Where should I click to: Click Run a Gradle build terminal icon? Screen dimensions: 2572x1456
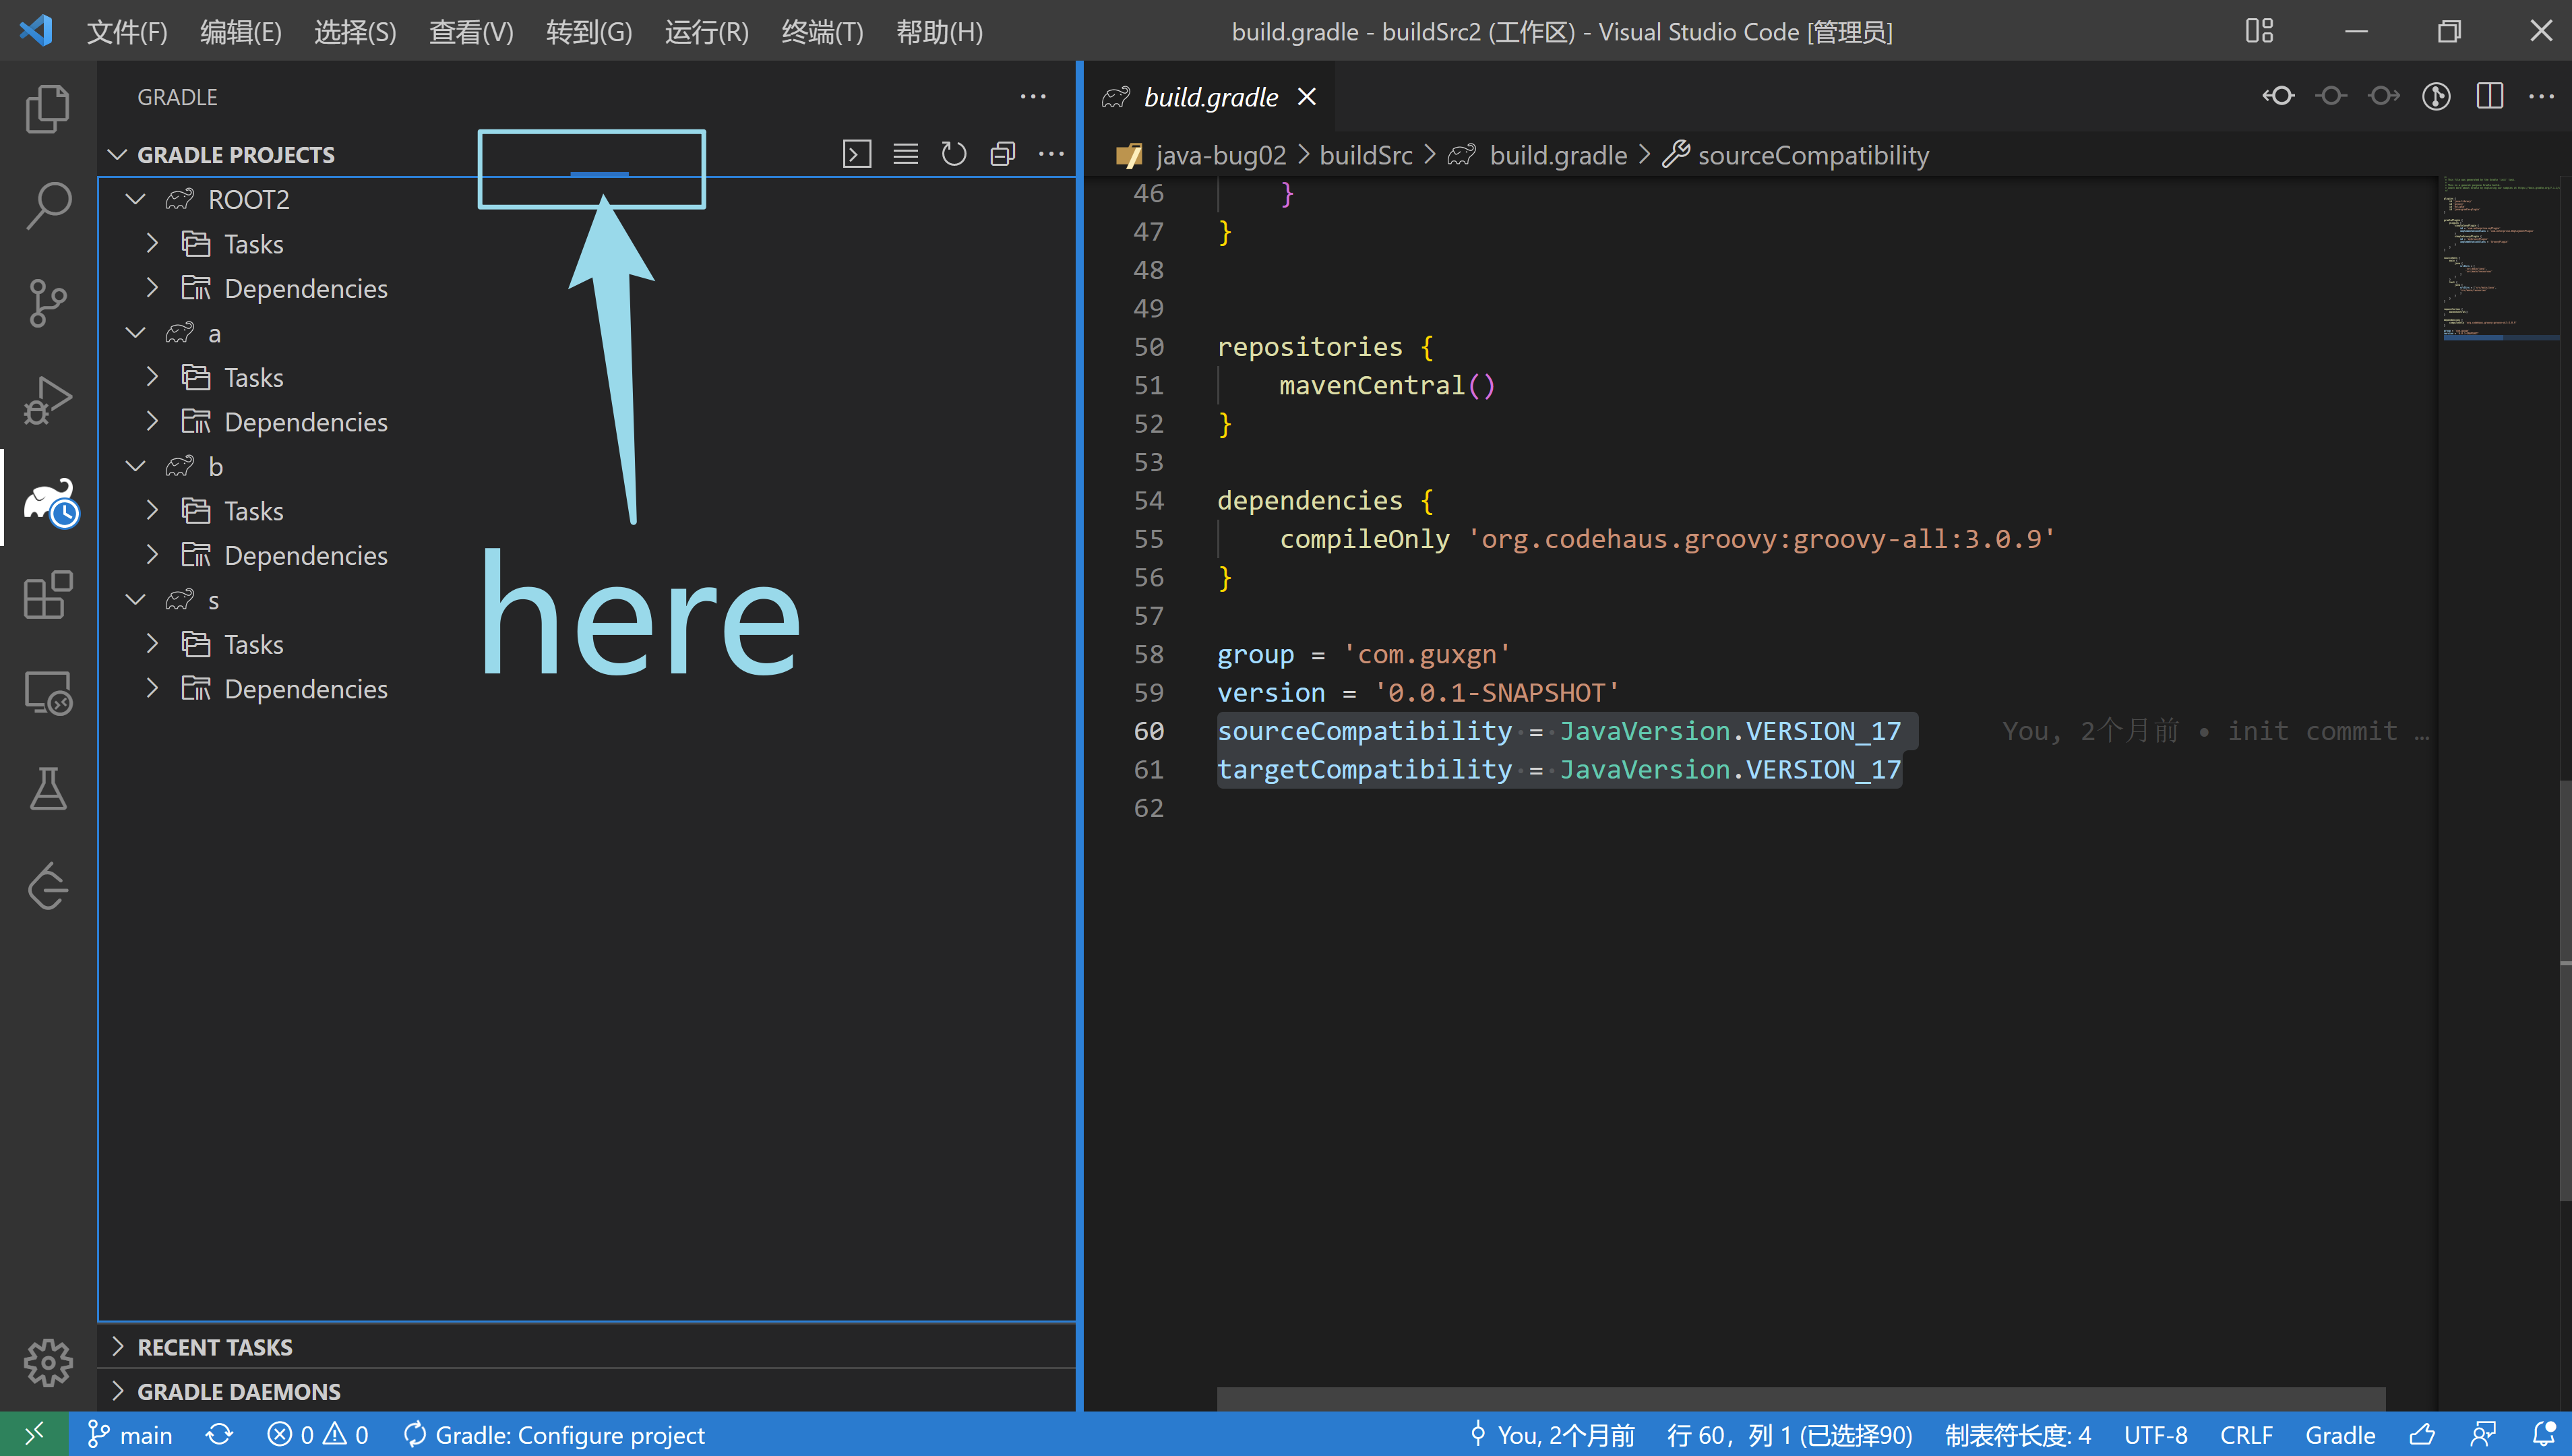click(x=857, y=154)
